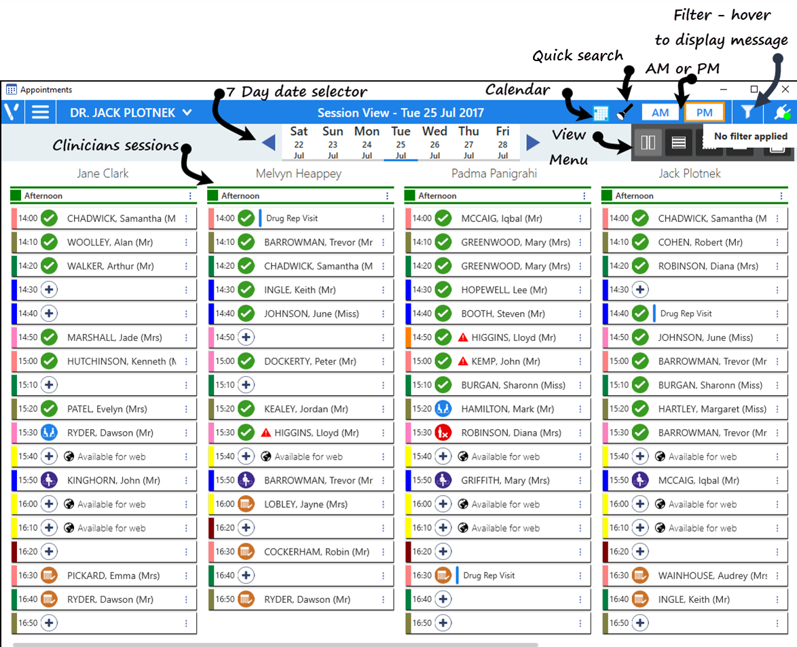
Task: Open options menu for INGLE, Keith at 14:30
Action: [x=384, y=290]
